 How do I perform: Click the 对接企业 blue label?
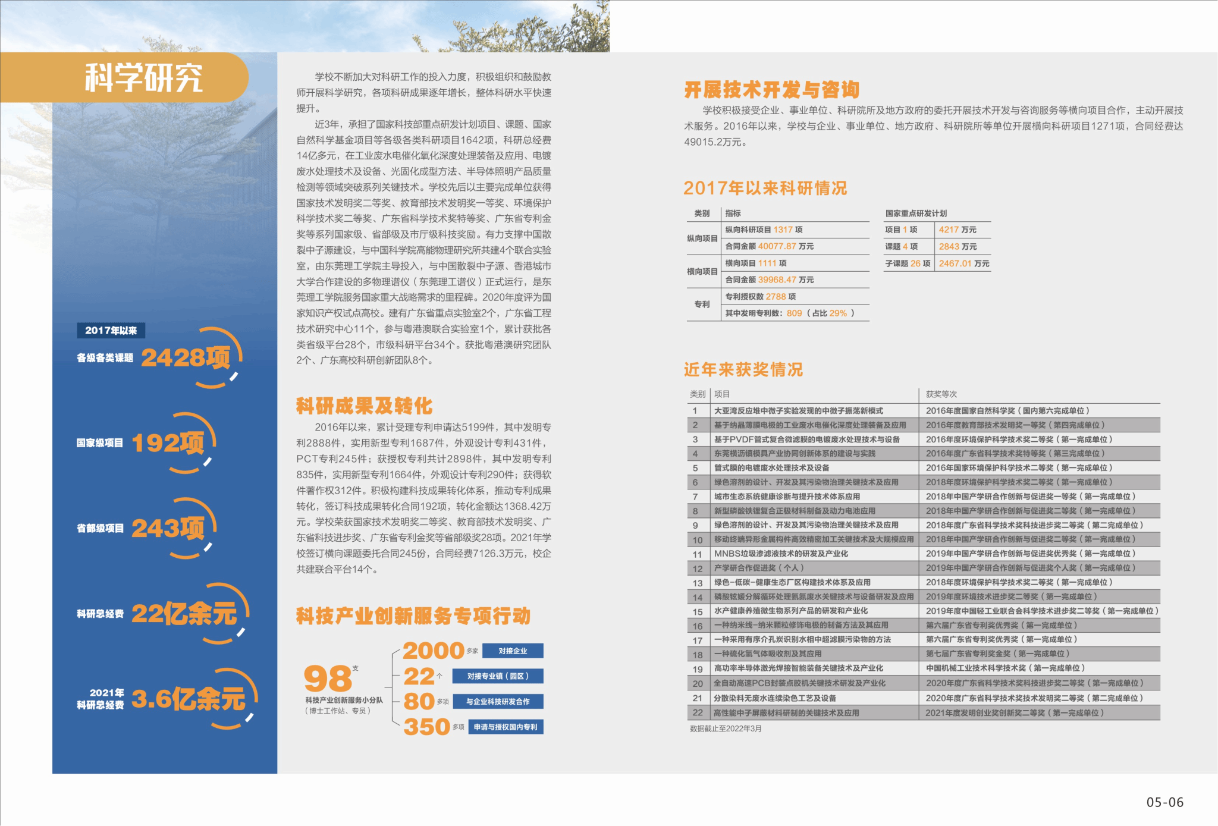tap(513, 651)
